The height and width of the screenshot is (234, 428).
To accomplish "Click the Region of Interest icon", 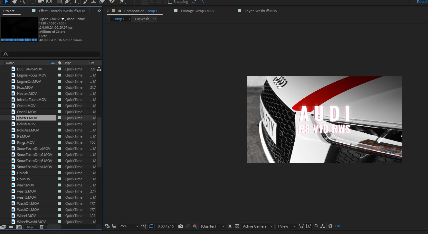I will pos(230,226).
